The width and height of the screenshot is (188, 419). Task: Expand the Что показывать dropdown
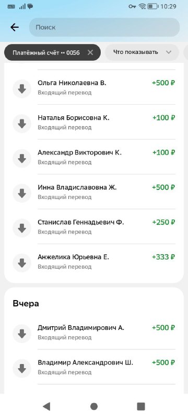pyautogui.click(x=142, y=52)
